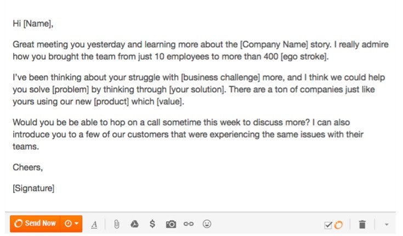Insert a link using chain icon

tap(189, 224)
